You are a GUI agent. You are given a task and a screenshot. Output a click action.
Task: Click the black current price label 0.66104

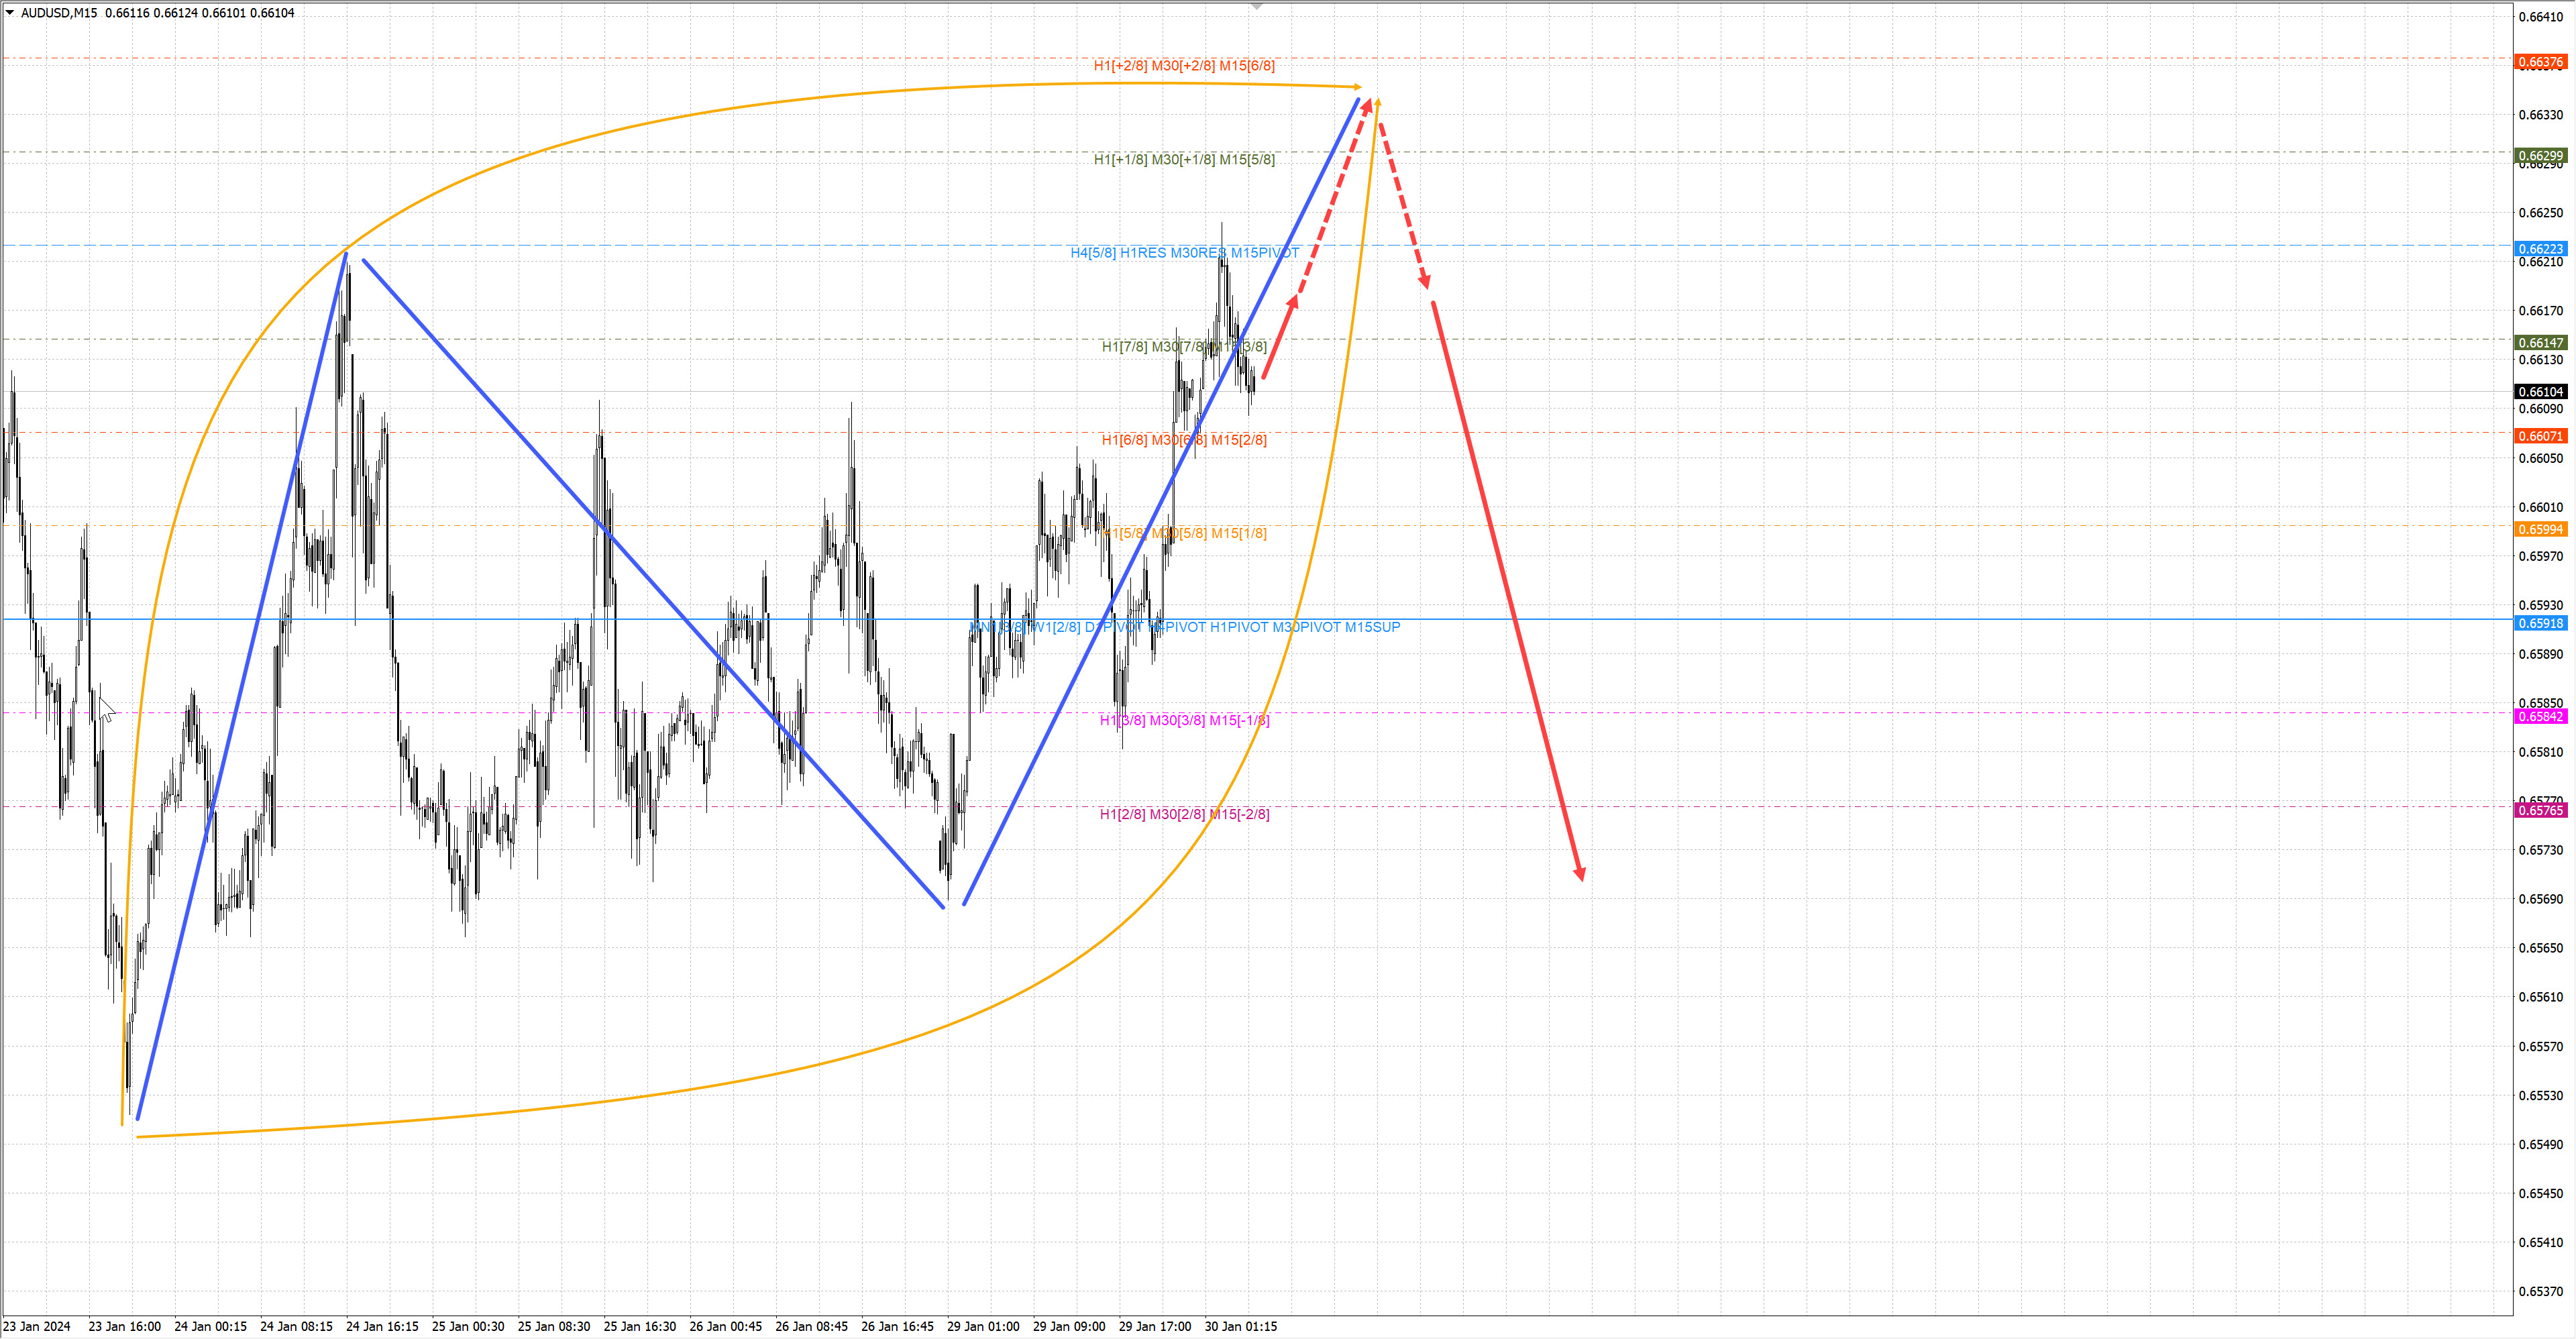2540,392
